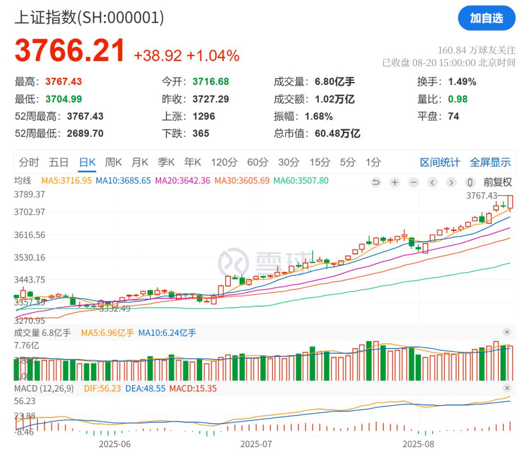
Task: Click the 总市值 value 60.48万亿
Action: tap(338, 134)
